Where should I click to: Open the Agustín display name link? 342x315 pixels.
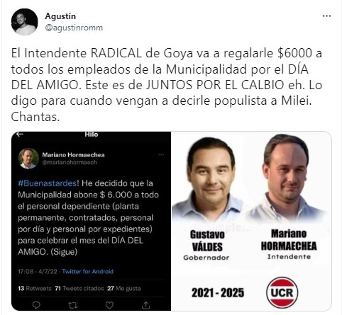pos(60,16)
